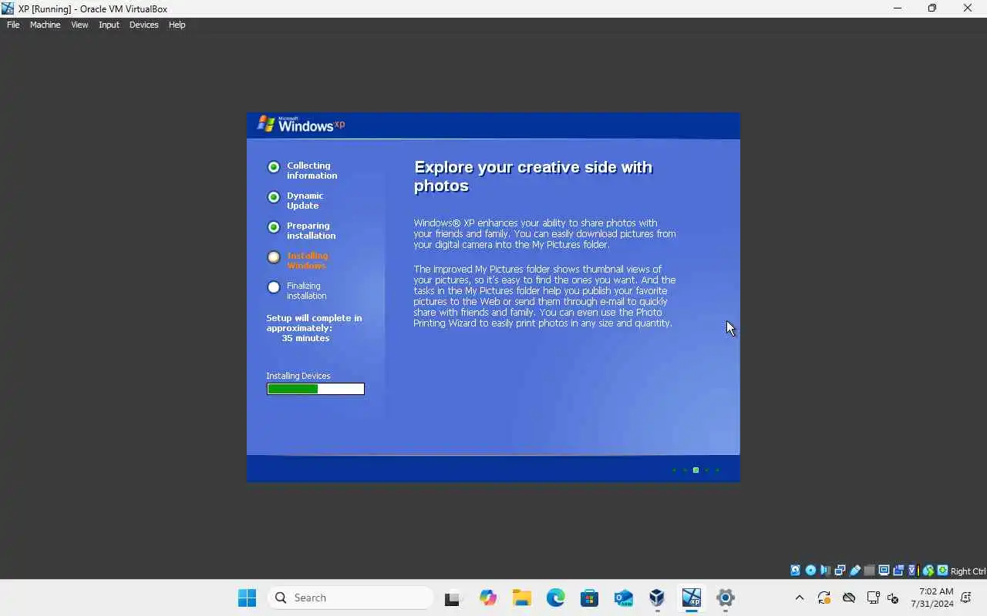Minimize the VirtualBox window
This screenshot has height=616, width=987.
tap(898, 8)
